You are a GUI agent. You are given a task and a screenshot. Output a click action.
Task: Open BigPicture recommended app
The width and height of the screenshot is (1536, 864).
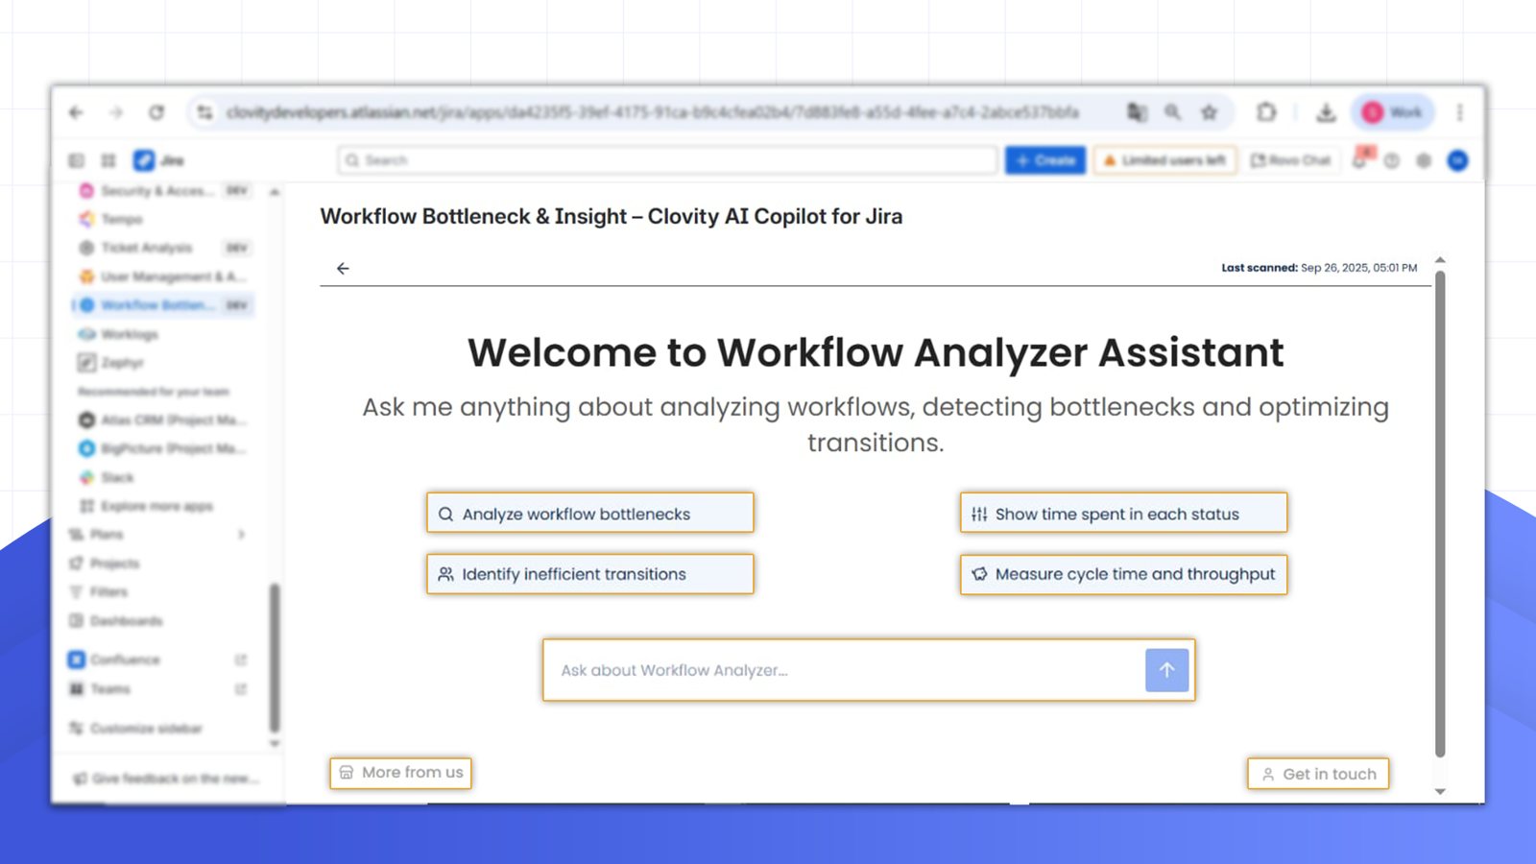pos(165,448)
